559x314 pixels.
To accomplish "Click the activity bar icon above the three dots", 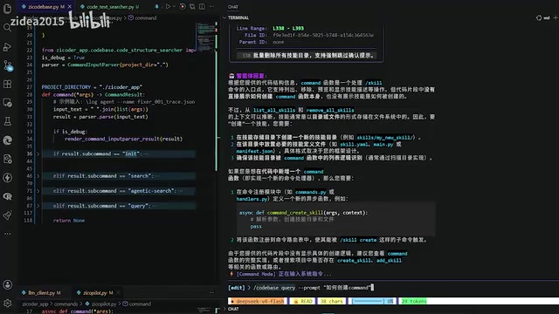I will (x=8, y=215).
